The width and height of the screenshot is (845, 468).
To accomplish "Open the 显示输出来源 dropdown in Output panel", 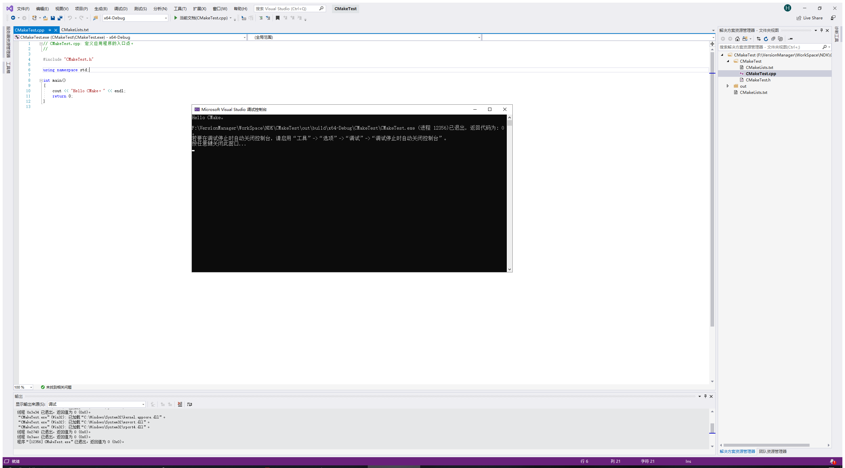I will [143, 404].
